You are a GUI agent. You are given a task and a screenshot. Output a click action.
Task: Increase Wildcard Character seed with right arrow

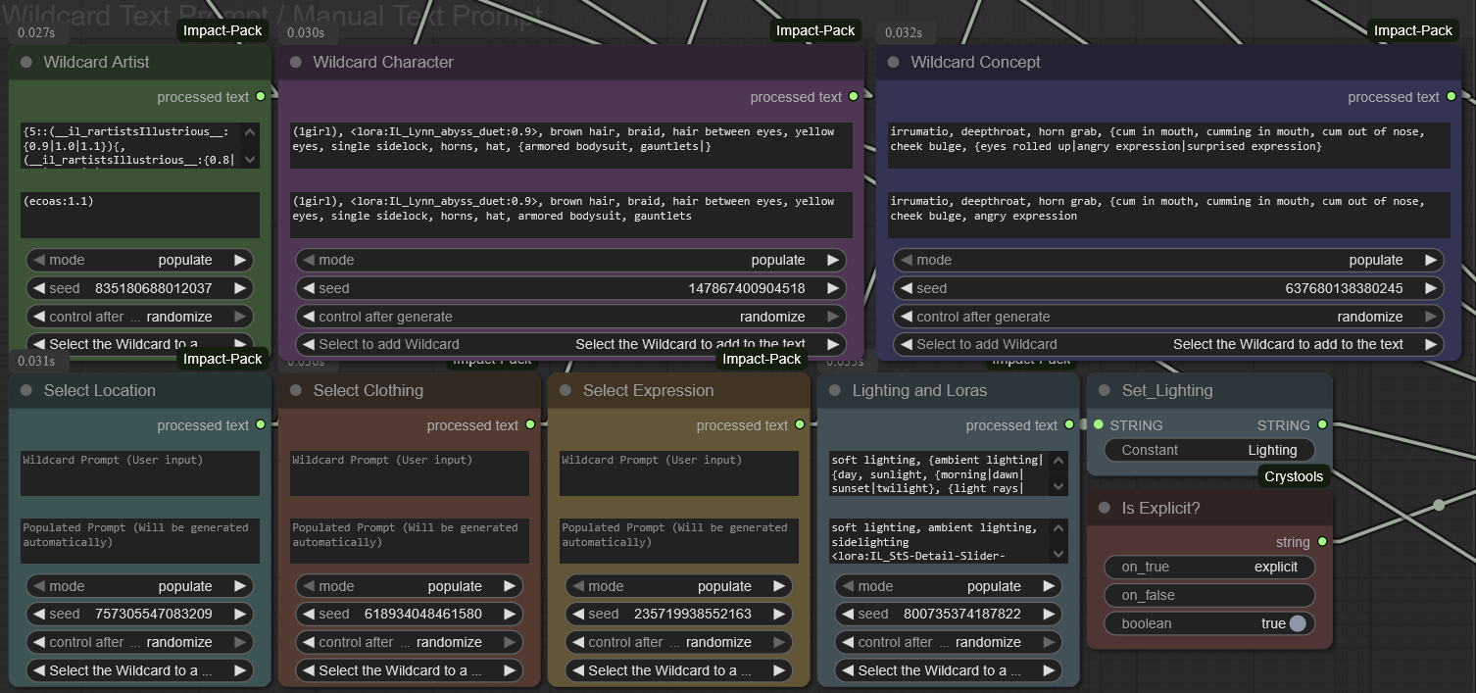[833, 288]
